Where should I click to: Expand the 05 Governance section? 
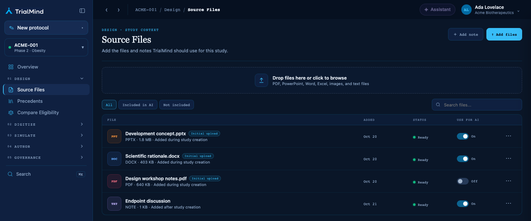82,158
